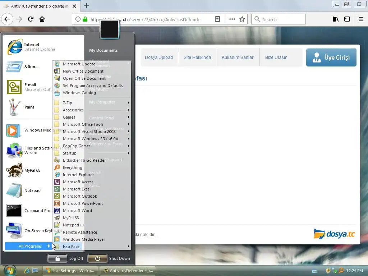Open a new browser tab

[87, 6]
